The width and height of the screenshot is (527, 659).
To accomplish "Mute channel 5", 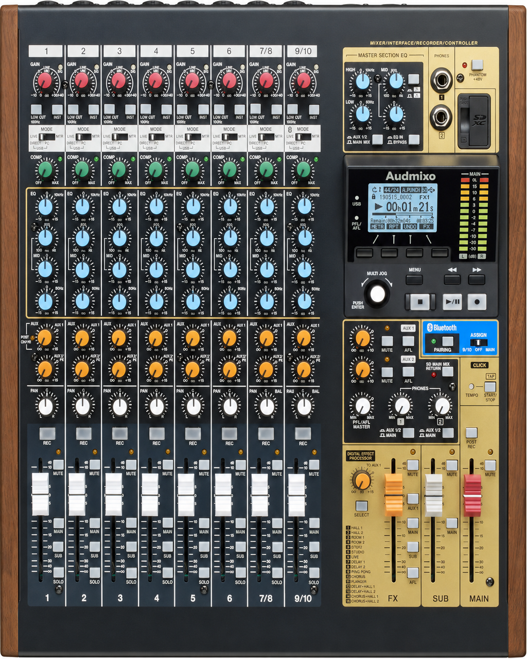I will click(x=204, y=464).
